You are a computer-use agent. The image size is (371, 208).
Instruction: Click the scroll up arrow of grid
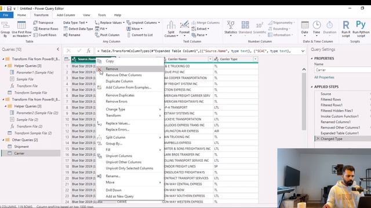pos(304,69)
